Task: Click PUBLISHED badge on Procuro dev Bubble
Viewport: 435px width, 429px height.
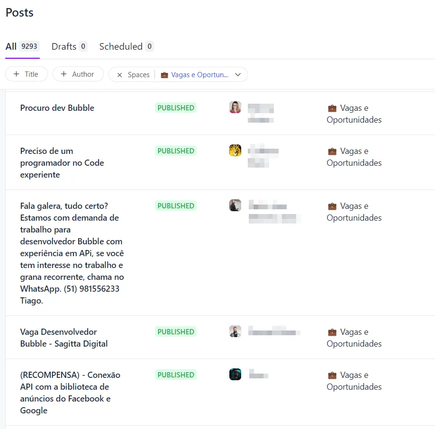Action: (x=176, y=108)
